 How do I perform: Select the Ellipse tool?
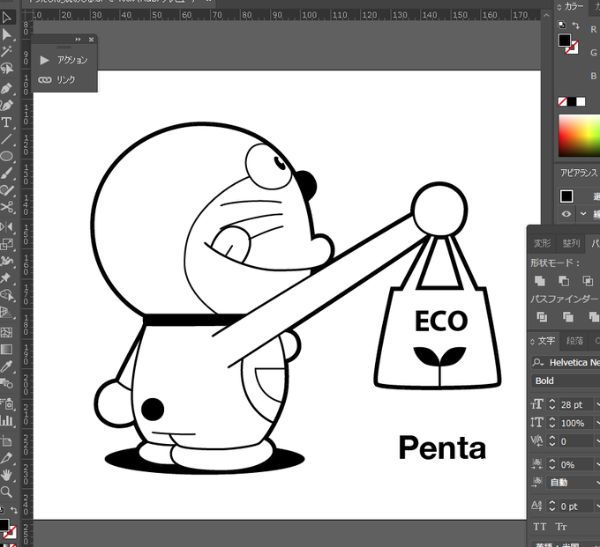pyautogui.click(x=6, y=156)
